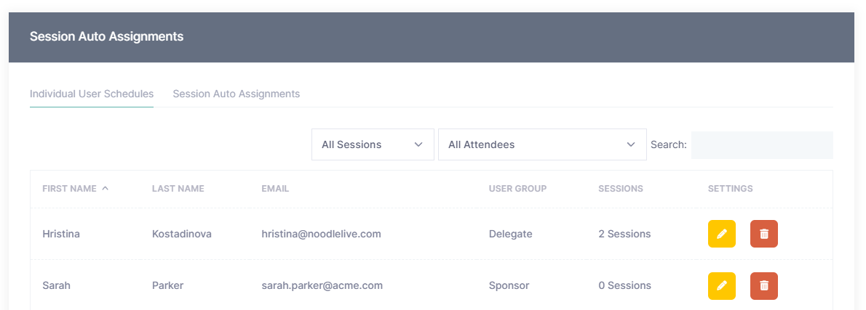Open the All Attendees dropdown

point(542,144)
